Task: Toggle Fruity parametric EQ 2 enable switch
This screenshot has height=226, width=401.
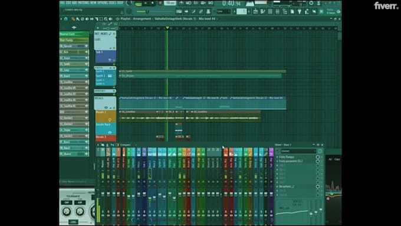Action: click(318, 161)
